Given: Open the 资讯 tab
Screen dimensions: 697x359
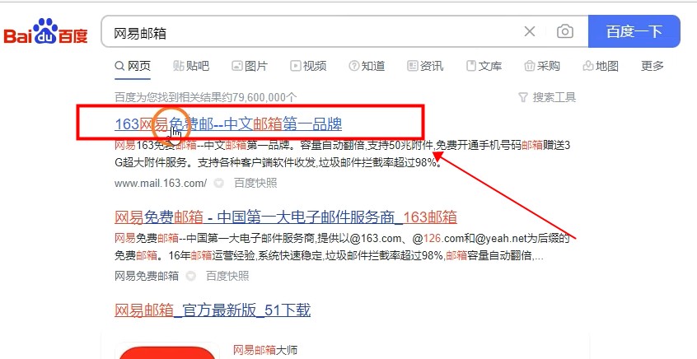Looking at the screenshot, I should coord(425,66).
